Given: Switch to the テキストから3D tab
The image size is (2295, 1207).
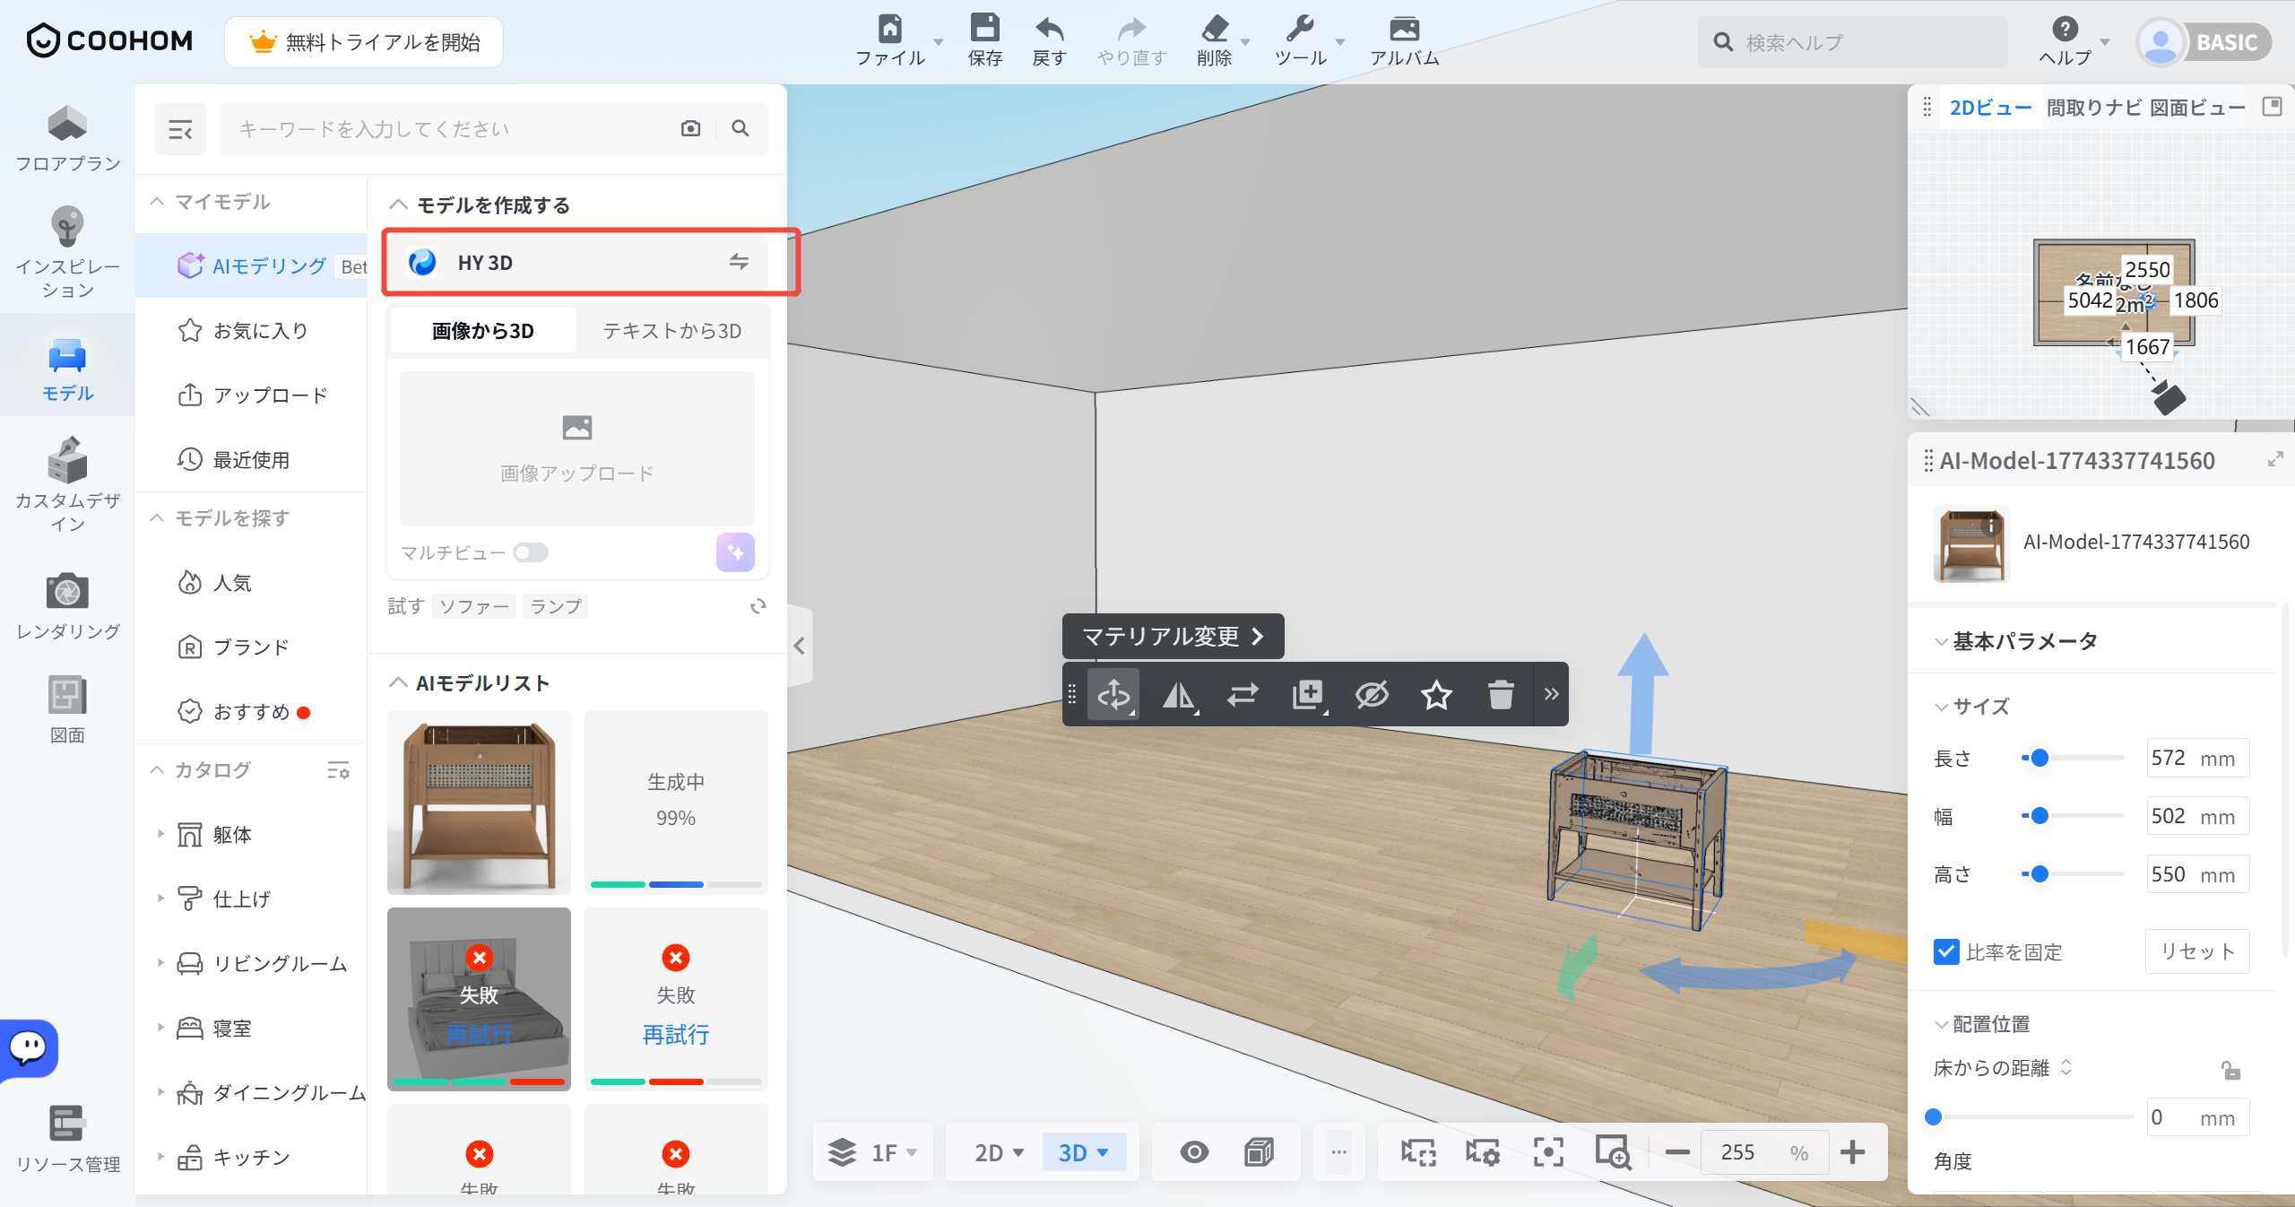Looking at the screenshot, I should tap(672, 331).
